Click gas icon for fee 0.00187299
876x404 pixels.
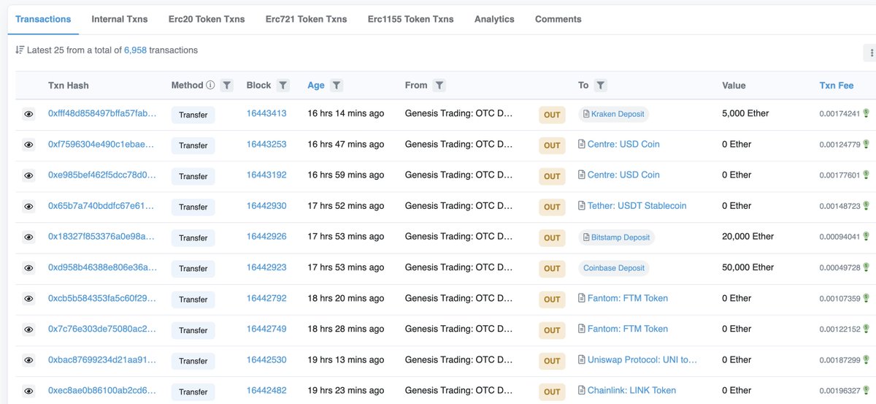[x=867, y=359]
